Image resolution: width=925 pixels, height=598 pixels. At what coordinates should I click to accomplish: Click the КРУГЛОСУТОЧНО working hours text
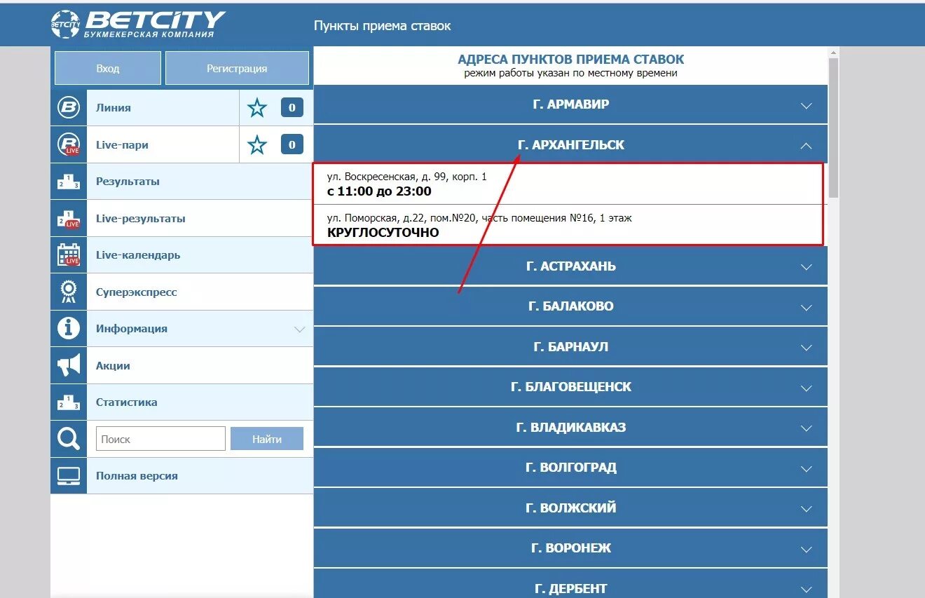pyautogui.click(x=383, y=232)
